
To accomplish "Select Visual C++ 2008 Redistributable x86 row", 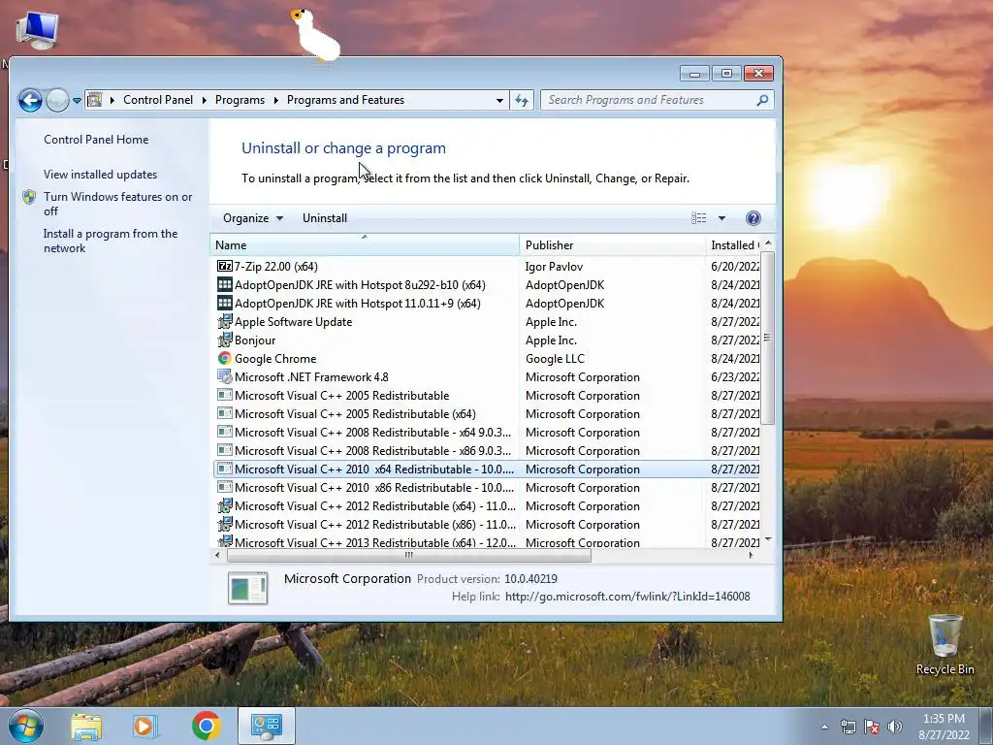I will [487, 450].
